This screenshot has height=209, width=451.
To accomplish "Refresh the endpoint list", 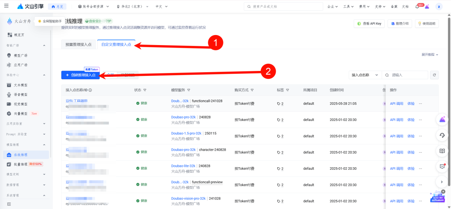I will pos(434,75).
